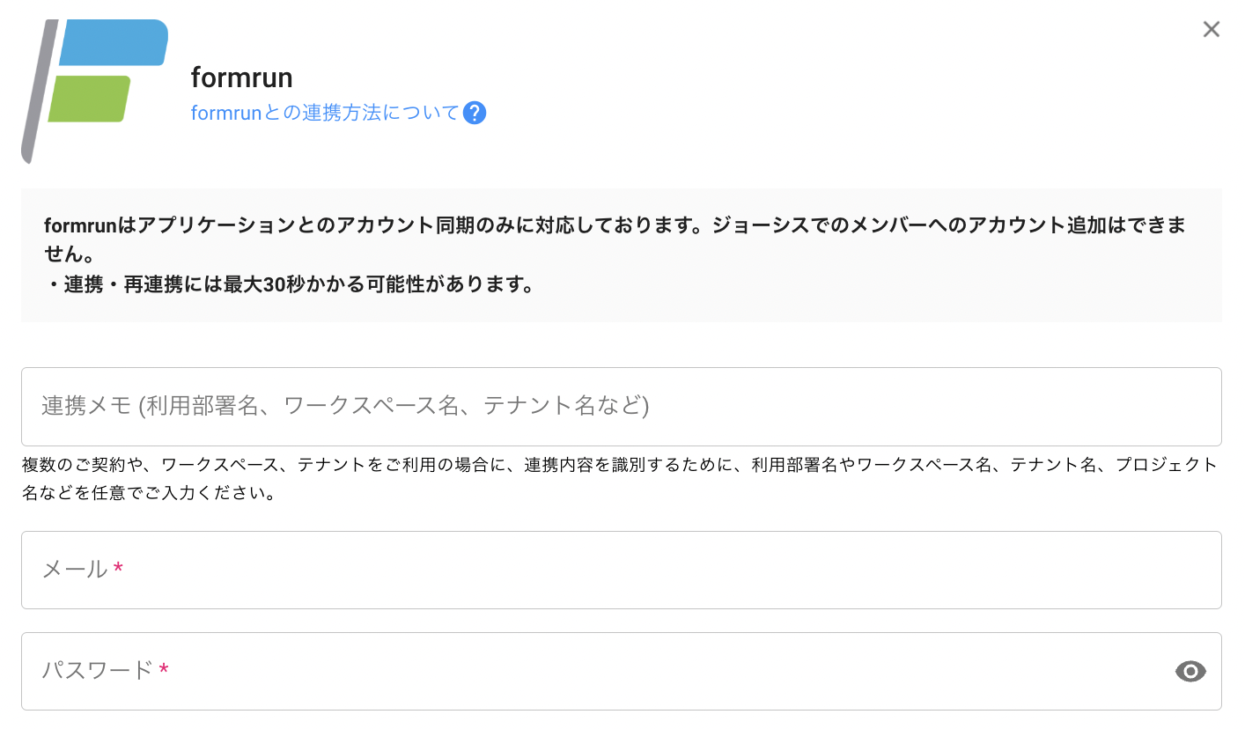
Task: Show the password using the eye icon
Action: 1190,672
